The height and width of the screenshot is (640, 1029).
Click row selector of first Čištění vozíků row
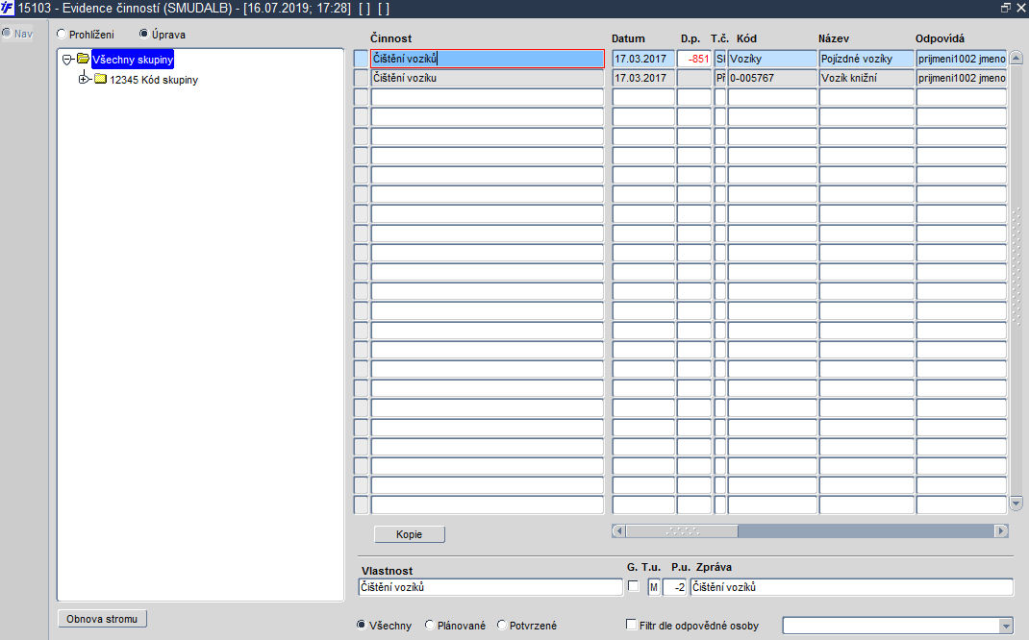pos(361,59)
